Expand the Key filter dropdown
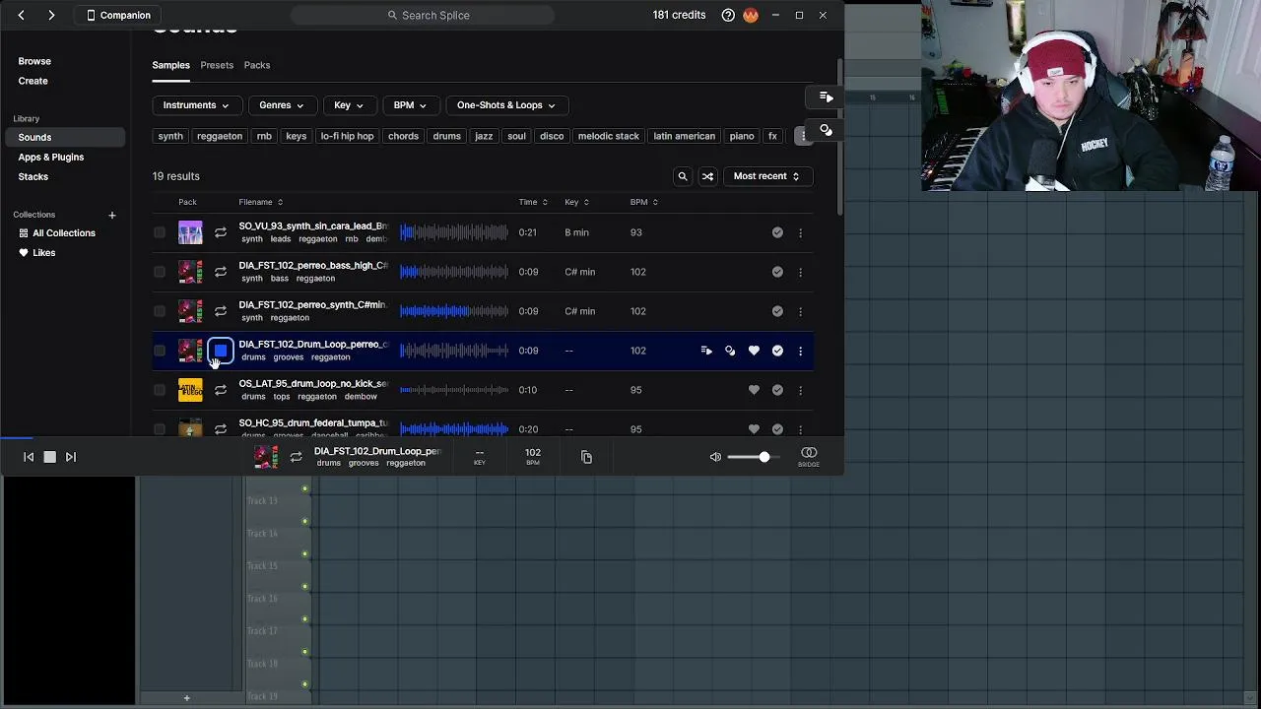1261x709 pixels. tap(349, 105)
